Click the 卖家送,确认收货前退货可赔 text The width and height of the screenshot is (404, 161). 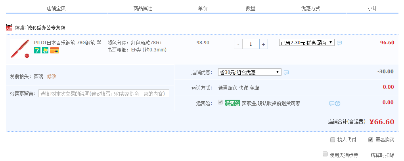[271, 103]
